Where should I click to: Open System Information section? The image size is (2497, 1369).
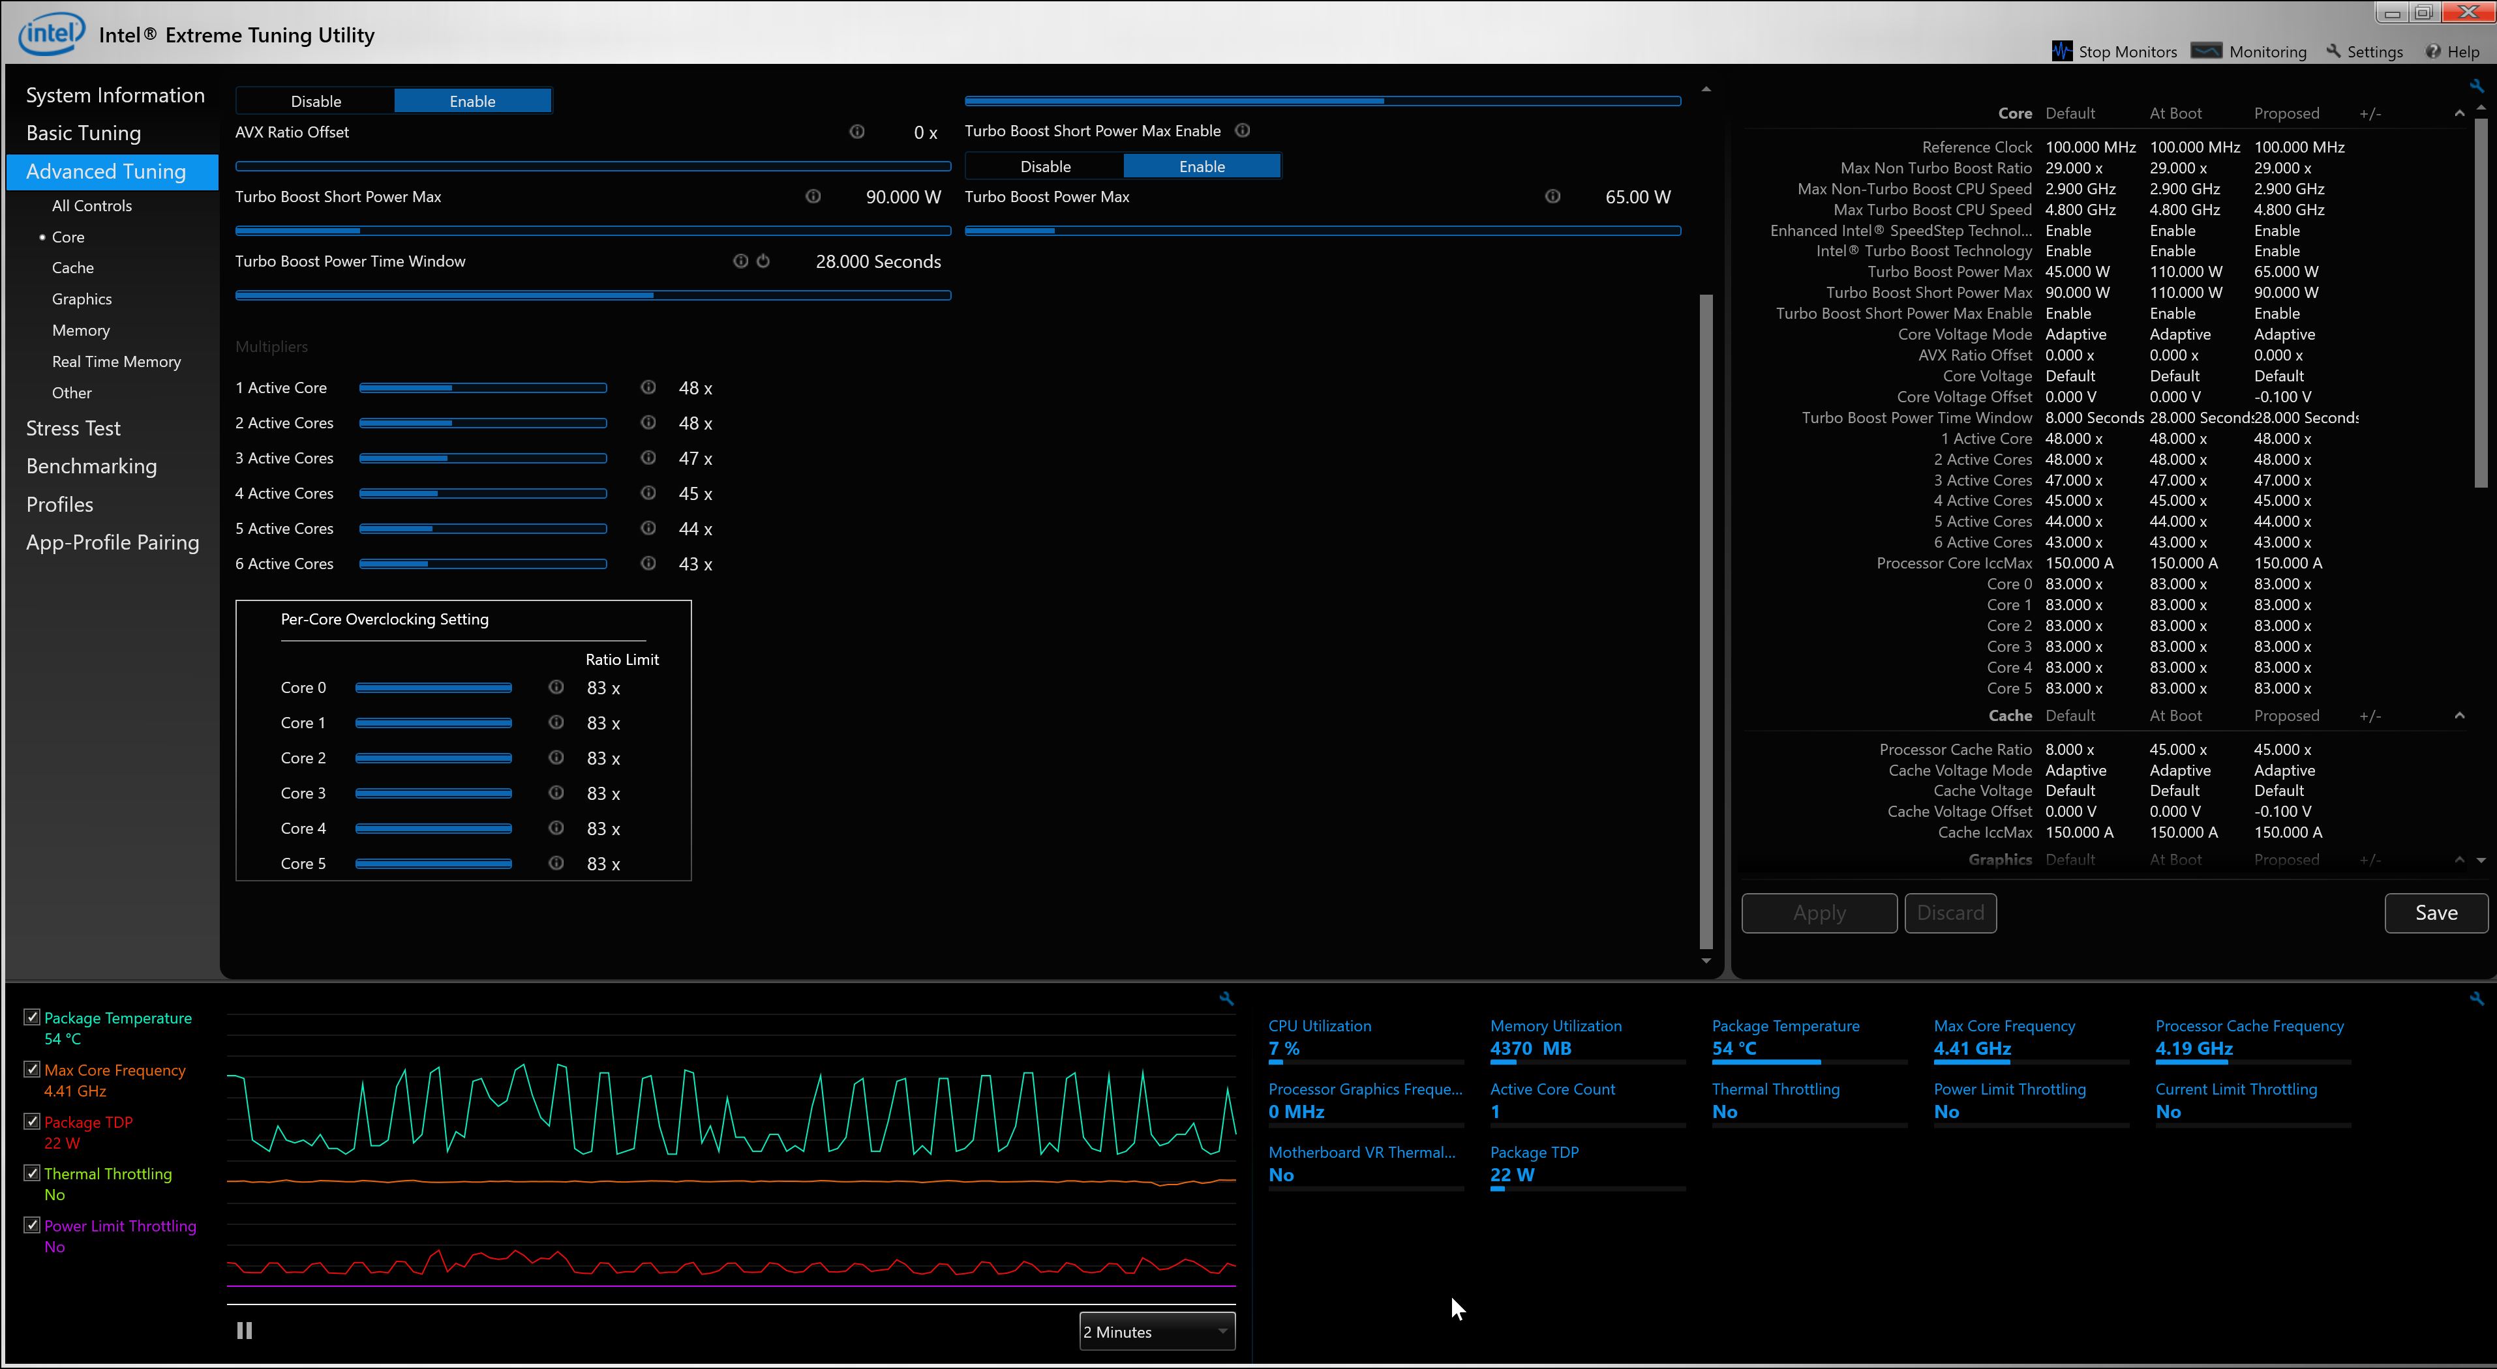tap(115, 95)
